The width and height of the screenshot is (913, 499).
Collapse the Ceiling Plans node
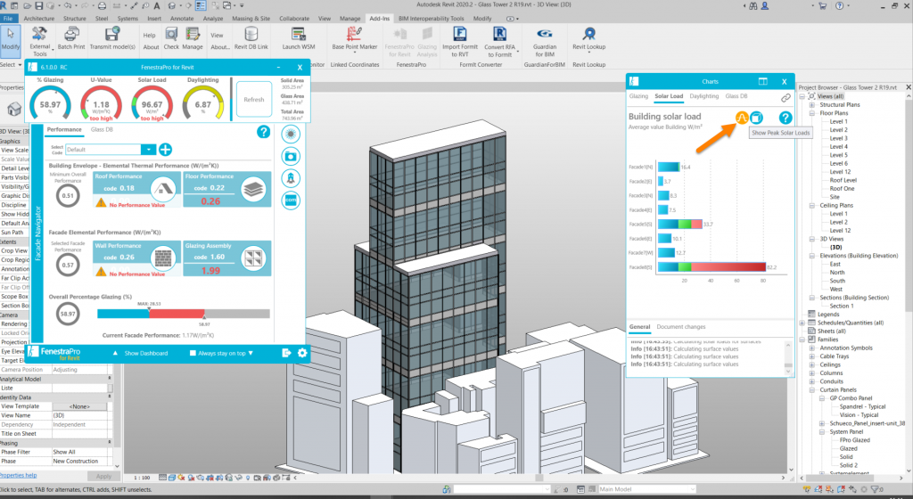point(811,205)
